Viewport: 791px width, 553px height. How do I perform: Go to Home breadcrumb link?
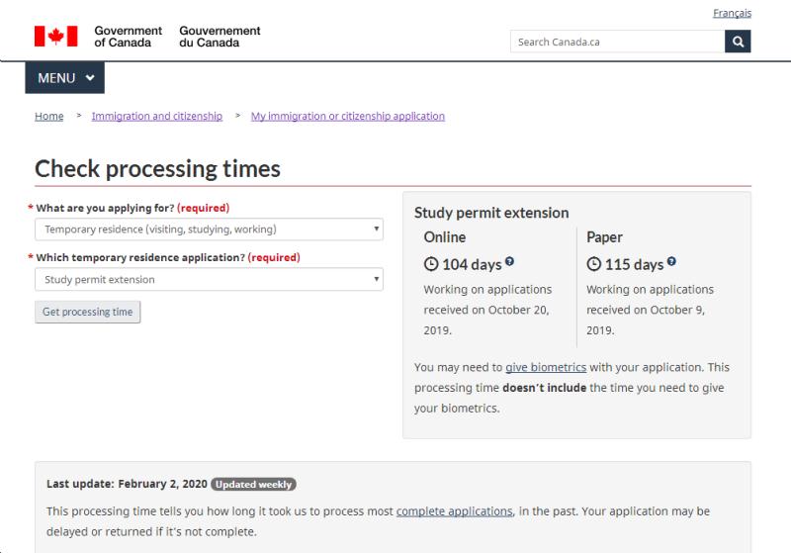[x=48, y=116]
